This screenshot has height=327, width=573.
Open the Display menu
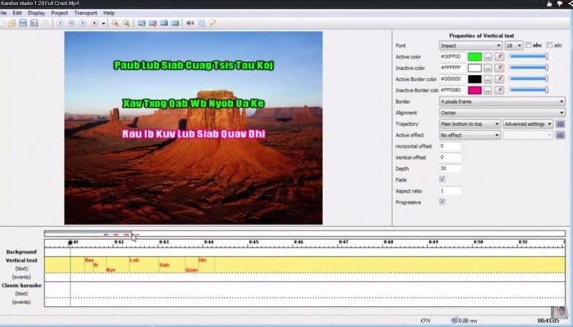(37, 13)
